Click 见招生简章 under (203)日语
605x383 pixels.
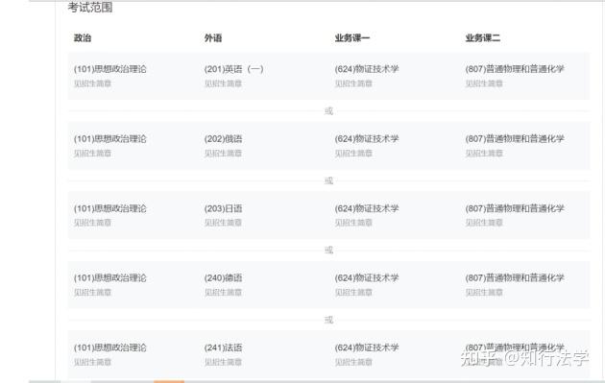click(223, 223)
